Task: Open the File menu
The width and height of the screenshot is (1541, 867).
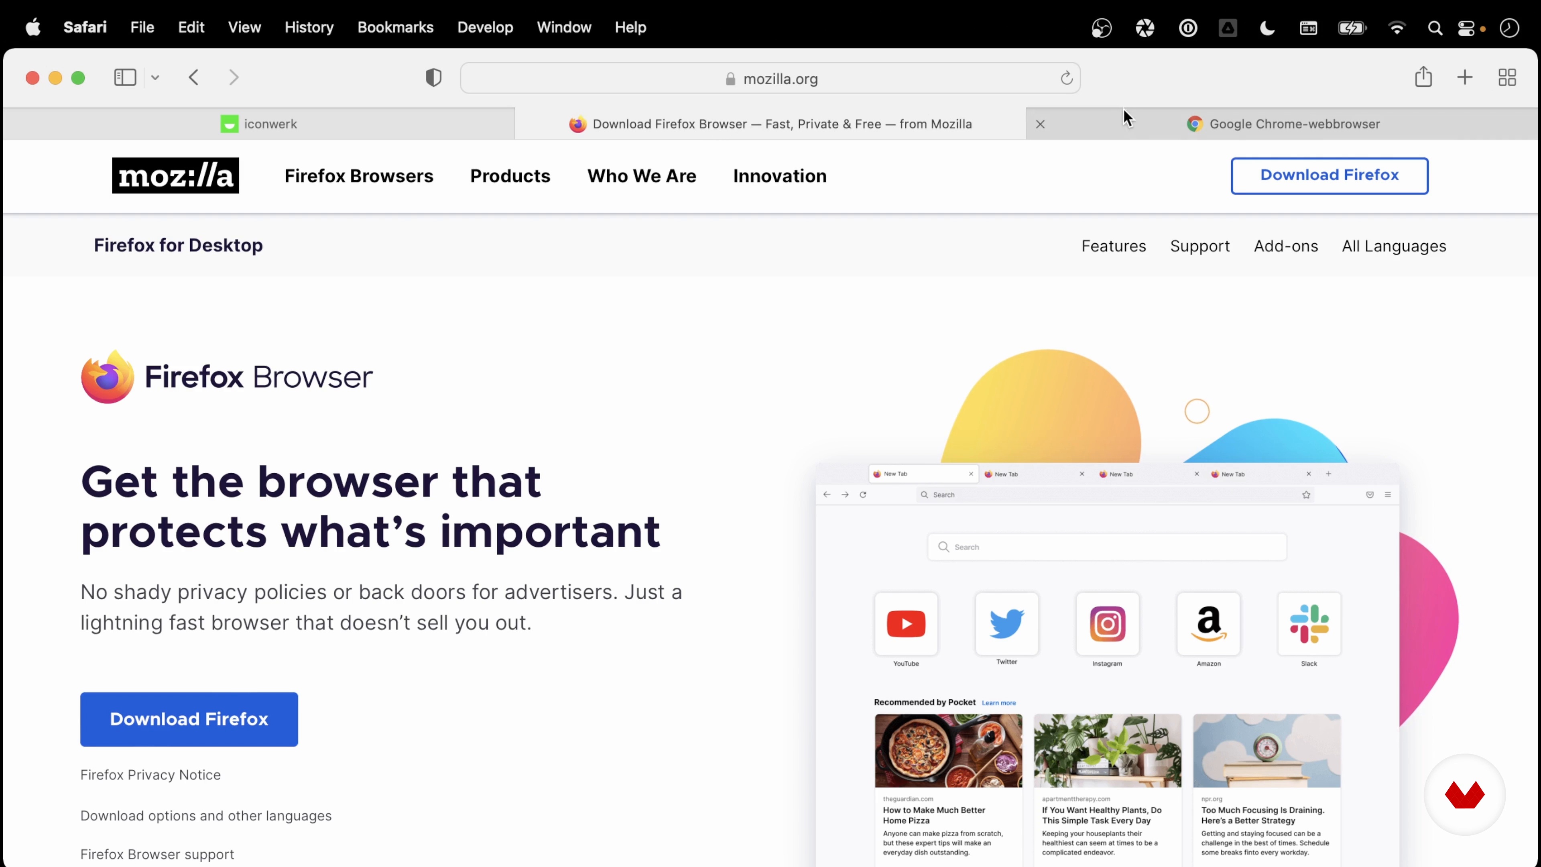Action: click(x=142, y=27)
